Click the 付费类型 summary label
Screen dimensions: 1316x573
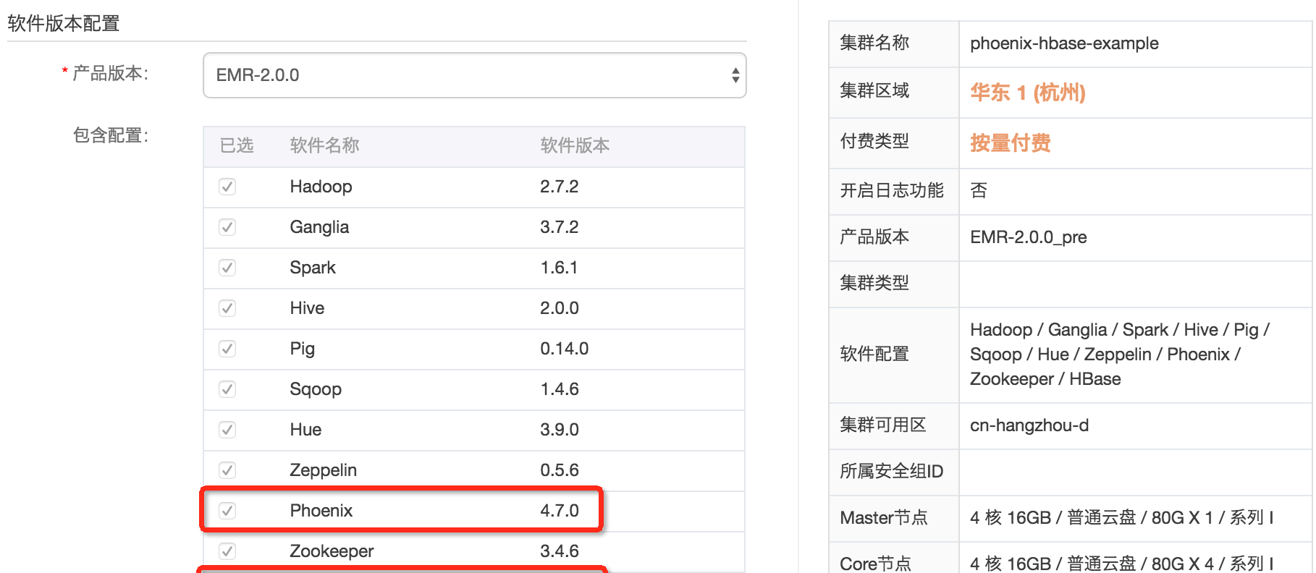[x=874, y=141]
